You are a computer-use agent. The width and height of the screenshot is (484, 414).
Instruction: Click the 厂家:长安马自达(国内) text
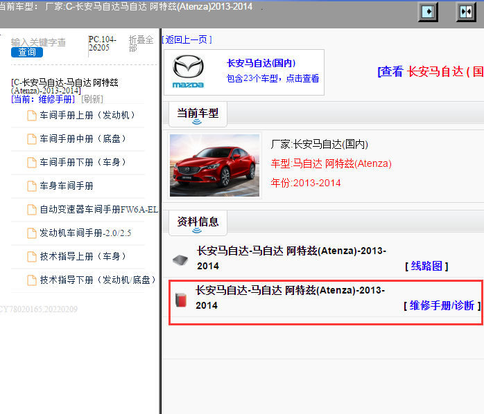pos(320,144)
